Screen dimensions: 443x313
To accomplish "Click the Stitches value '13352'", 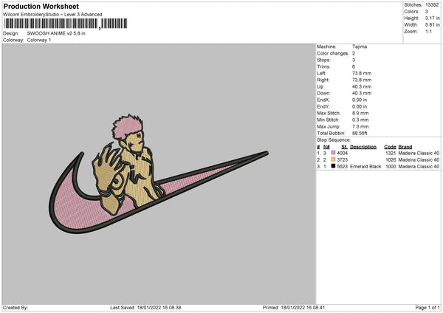I will (432, 5).
